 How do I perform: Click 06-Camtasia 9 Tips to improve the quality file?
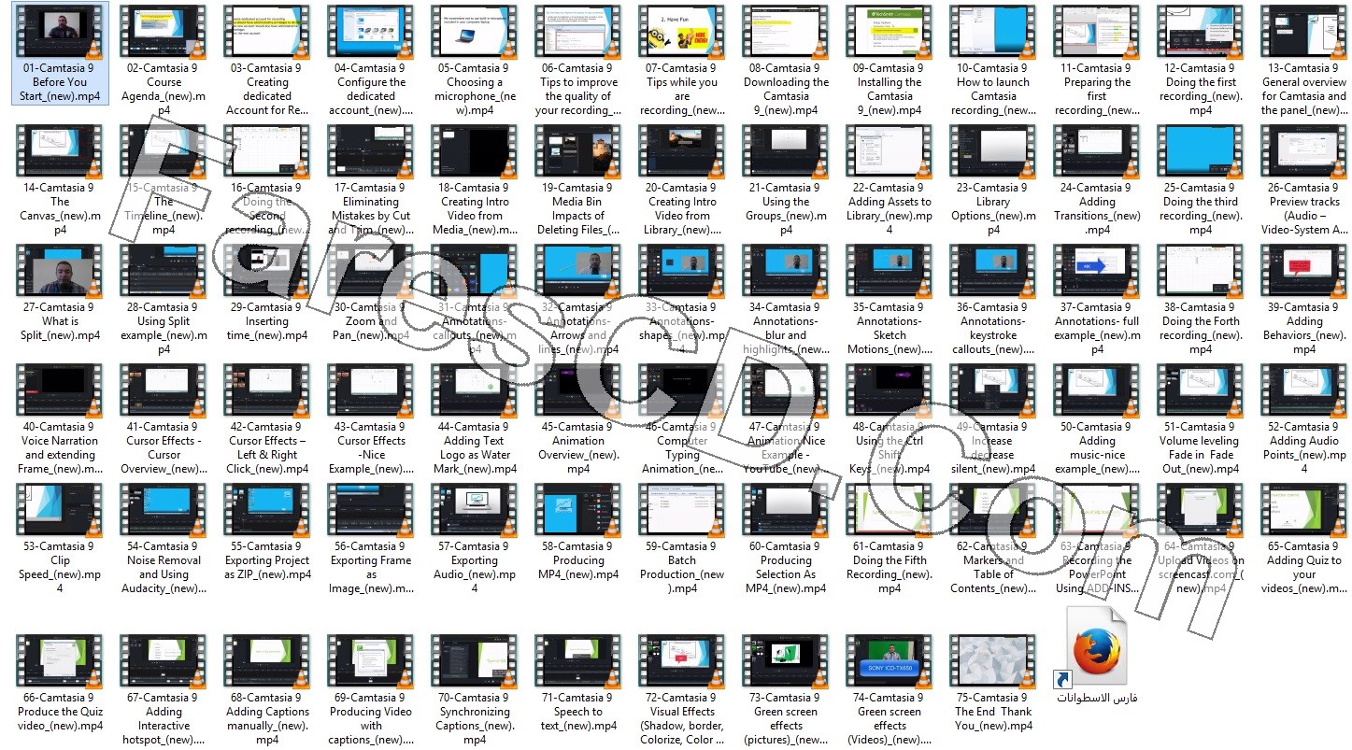pos(578,60)
